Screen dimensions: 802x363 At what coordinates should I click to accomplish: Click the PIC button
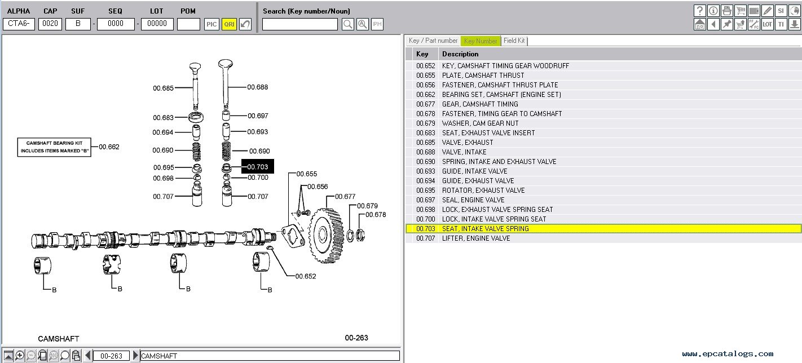[x=211, y=24]
